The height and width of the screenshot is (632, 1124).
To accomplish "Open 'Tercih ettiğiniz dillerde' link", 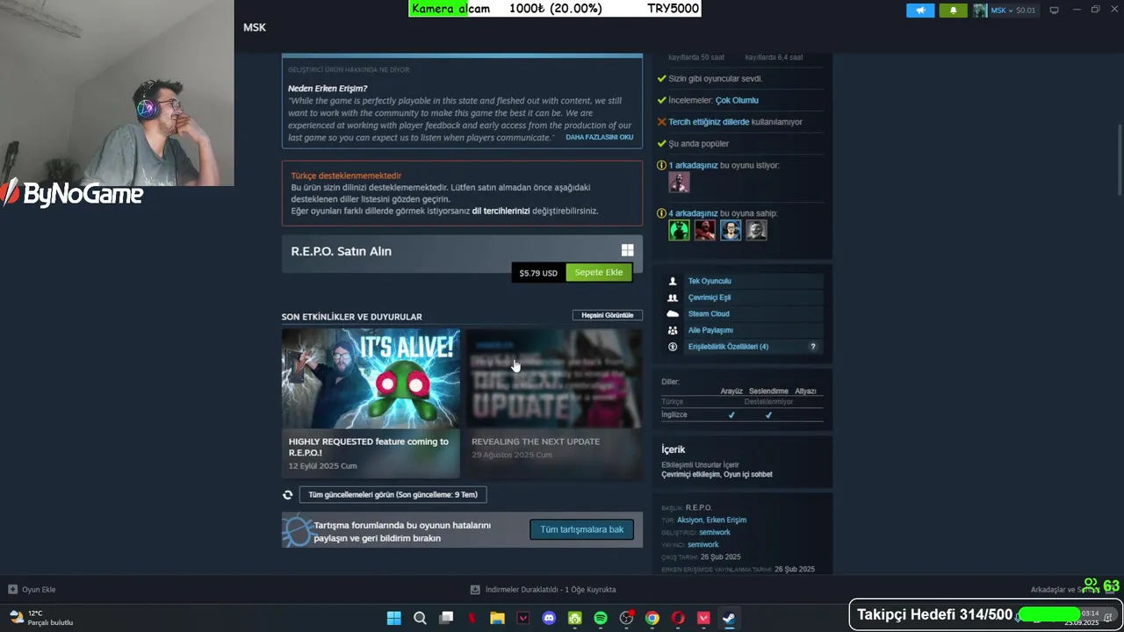I will coord(709,122).
